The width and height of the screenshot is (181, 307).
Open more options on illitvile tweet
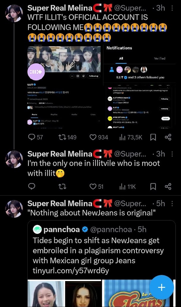tap(172, 154)
